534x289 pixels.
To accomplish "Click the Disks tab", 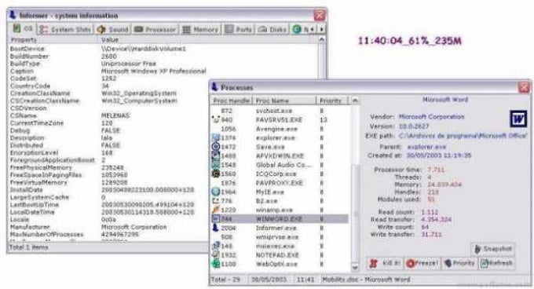I will (x=272, y=30).
